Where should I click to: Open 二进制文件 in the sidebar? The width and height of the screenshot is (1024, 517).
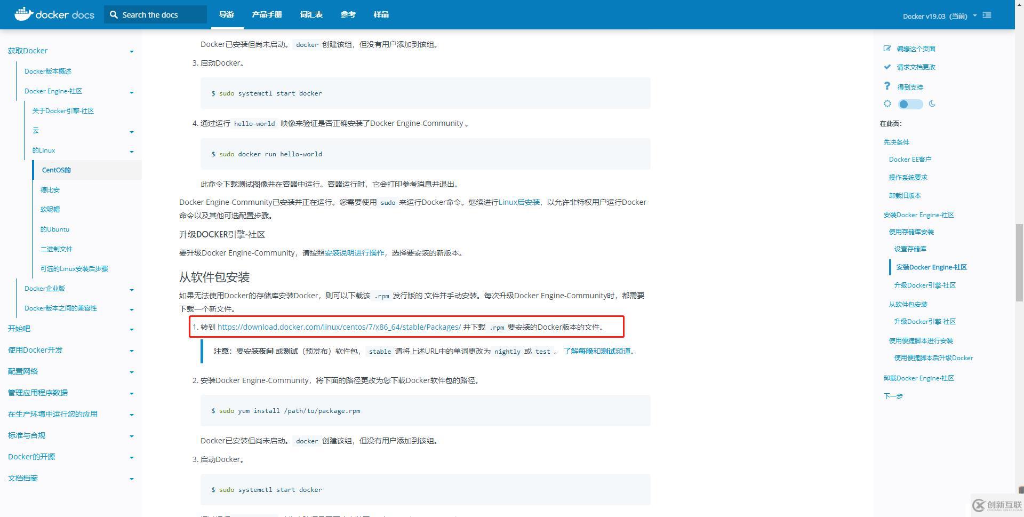pyautogui.click(x=57, y=249)
